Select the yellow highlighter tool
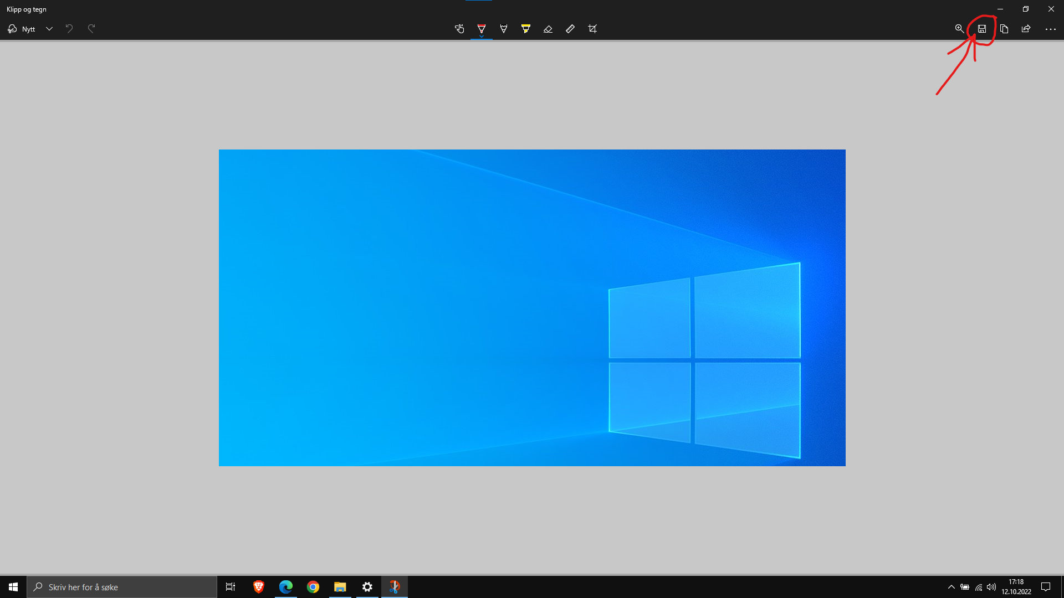The height and width of the screenshot is (598, 1064). pos(526,29)
